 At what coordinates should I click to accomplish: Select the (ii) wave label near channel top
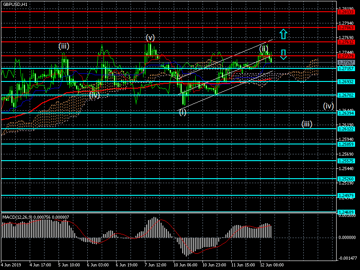click(x=264, y=48)
